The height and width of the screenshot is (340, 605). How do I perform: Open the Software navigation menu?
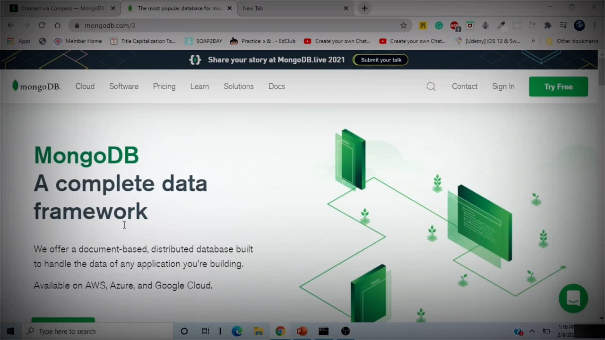pyautogui.click(x=124, y=86)
